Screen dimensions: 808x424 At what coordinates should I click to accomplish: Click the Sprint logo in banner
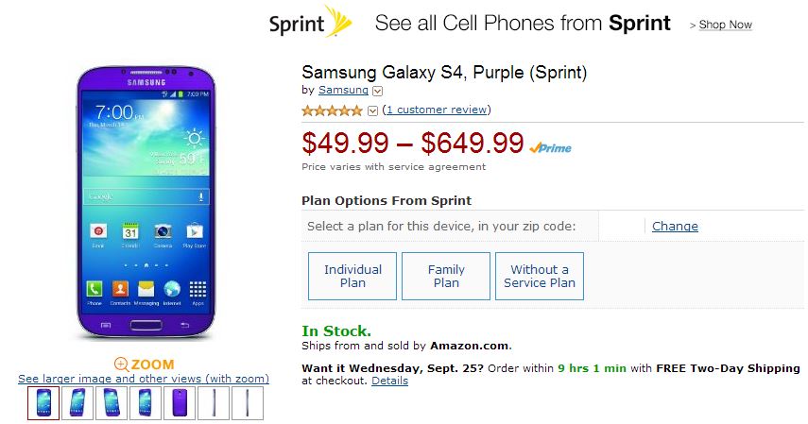pyautogui.click(x=311, y=23)
